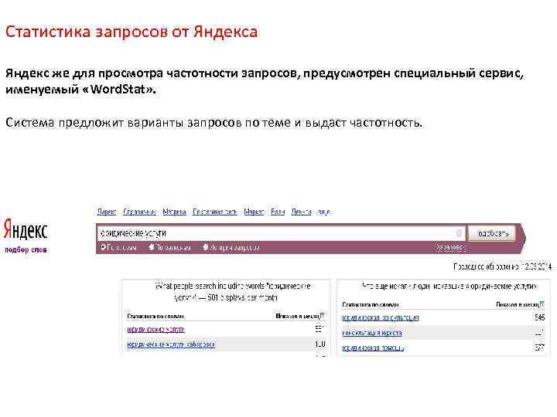Viewport: 557px width, 417px height.
Task: Click the 'Последнее обновление' date text
Action: (x=502, y=266)
